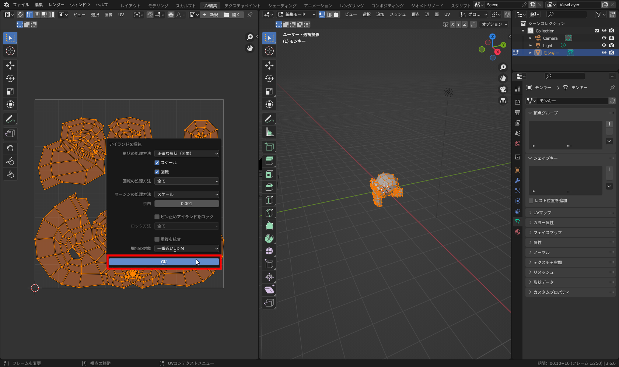Select the Shear tool
The width and height of the screenshot is (619, 367).
point(269,290)
